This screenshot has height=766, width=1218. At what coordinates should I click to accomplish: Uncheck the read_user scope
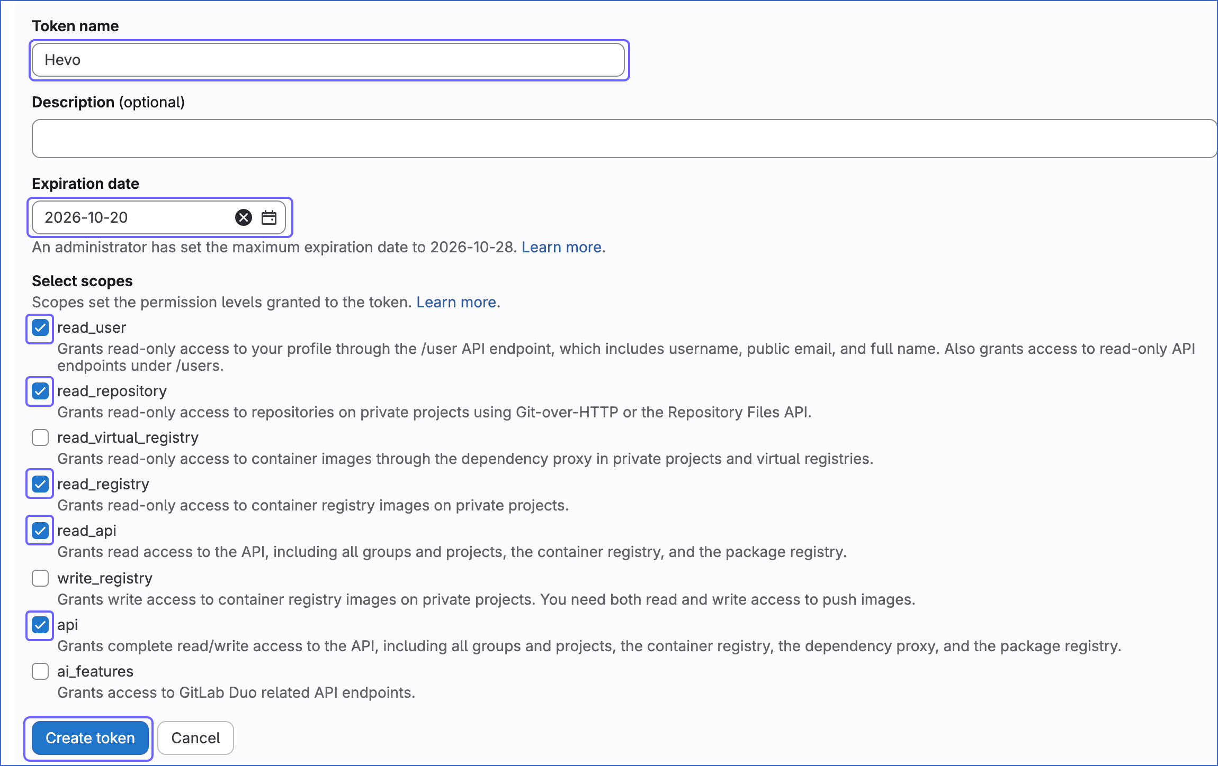coord(39,329)
